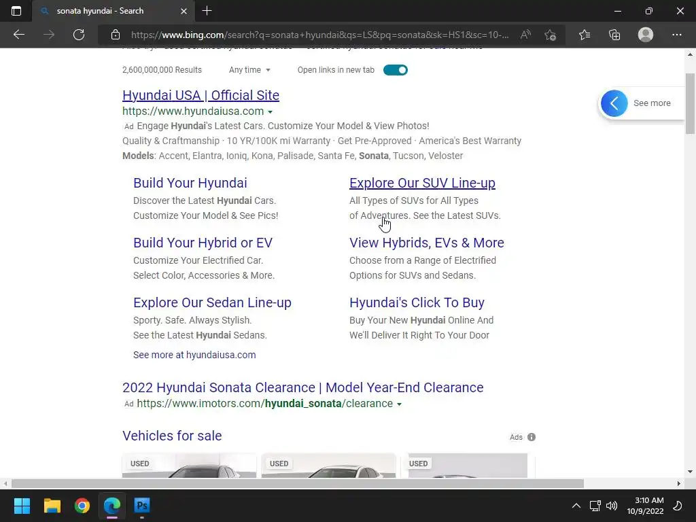Open the Explore Our Sedan Line-up link
Viewport: 696px width, 522px height.
coord(212,302)
